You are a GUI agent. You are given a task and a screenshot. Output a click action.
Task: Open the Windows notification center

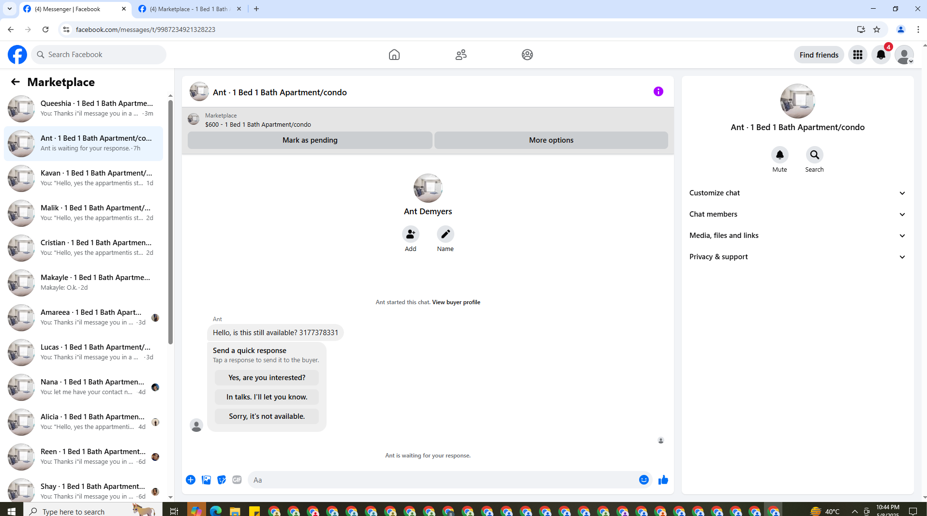913,511
